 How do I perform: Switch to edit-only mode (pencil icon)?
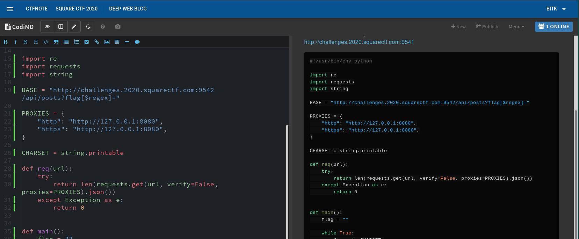coord(74,27)
